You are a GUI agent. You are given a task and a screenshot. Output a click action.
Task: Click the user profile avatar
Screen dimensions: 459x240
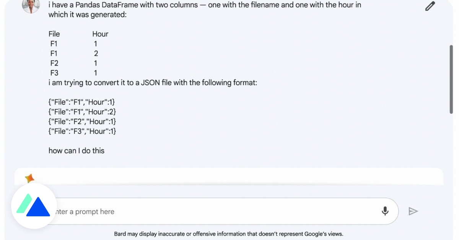[31, 5]
